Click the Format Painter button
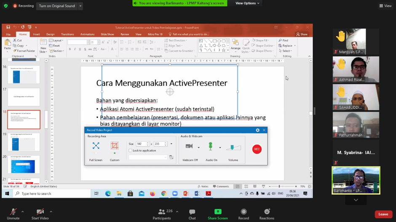 [24, 51]
